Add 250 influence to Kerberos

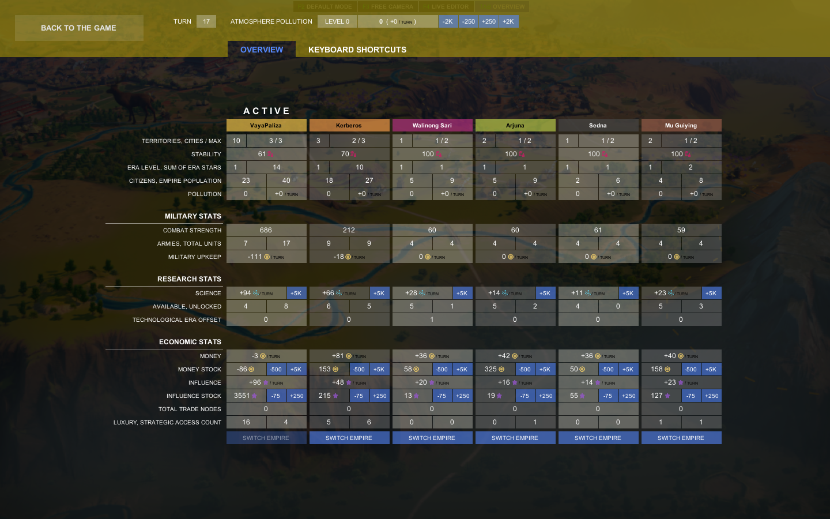(379, 396)
